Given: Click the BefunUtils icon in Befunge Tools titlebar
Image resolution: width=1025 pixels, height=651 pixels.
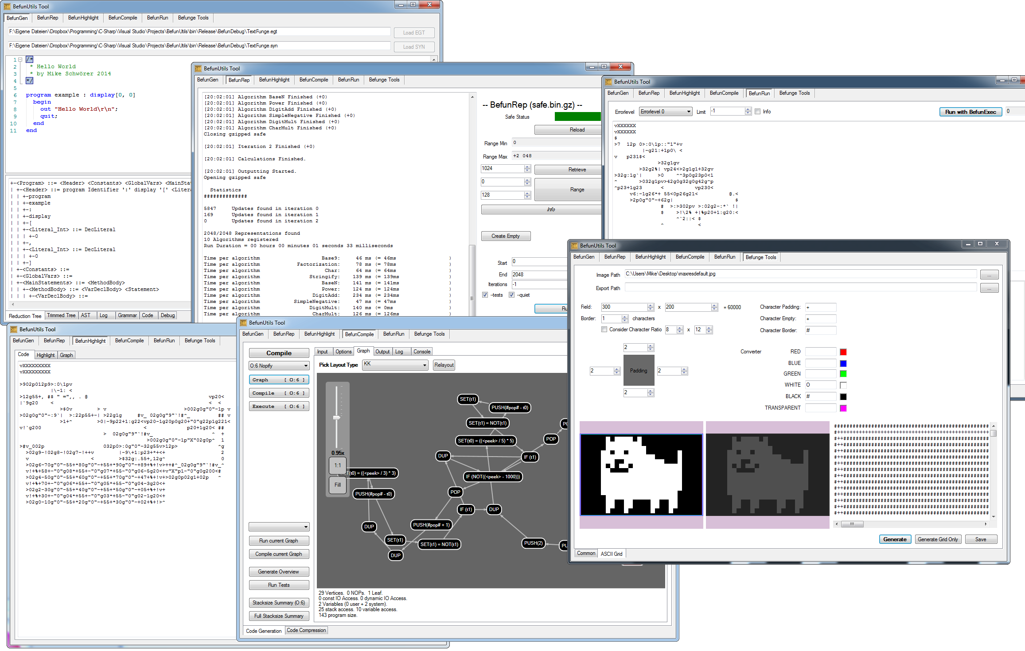Looking at the screenshot, I should [574, 246].
